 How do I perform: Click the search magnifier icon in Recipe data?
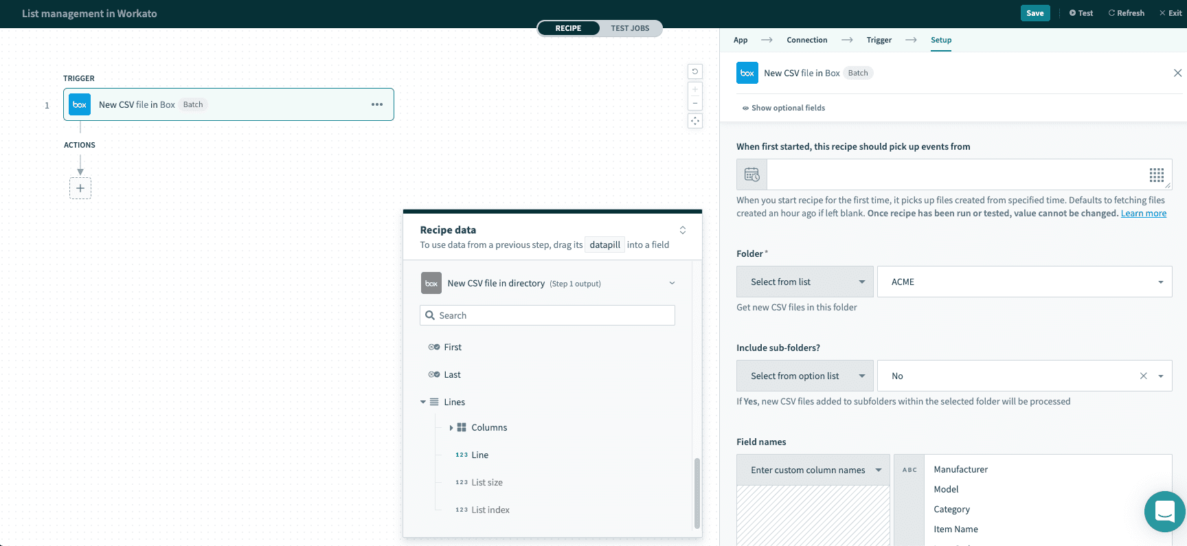[x=430, y=315]
